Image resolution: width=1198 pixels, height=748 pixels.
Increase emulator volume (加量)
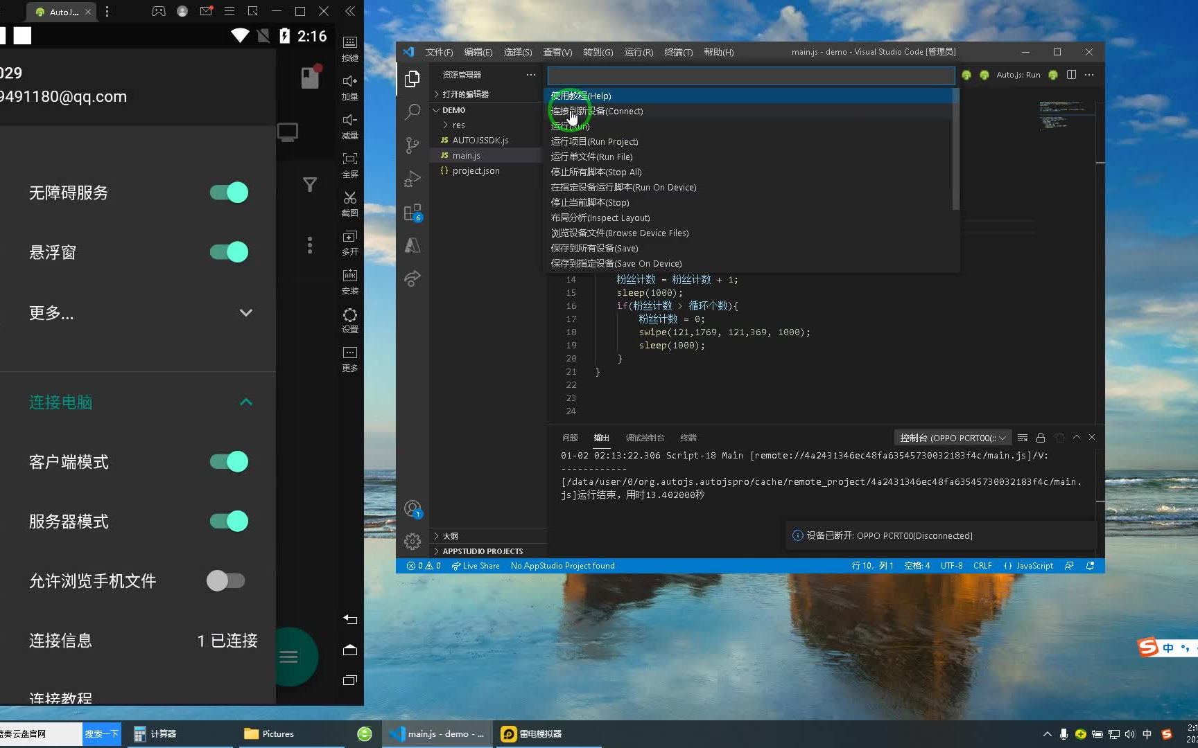click(x=350, y=87)
